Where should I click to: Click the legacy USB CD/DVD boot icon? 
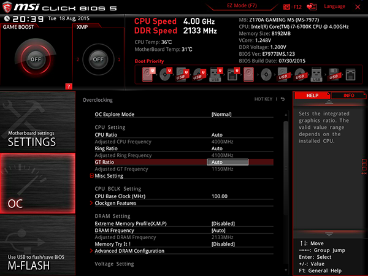[300, 75]
